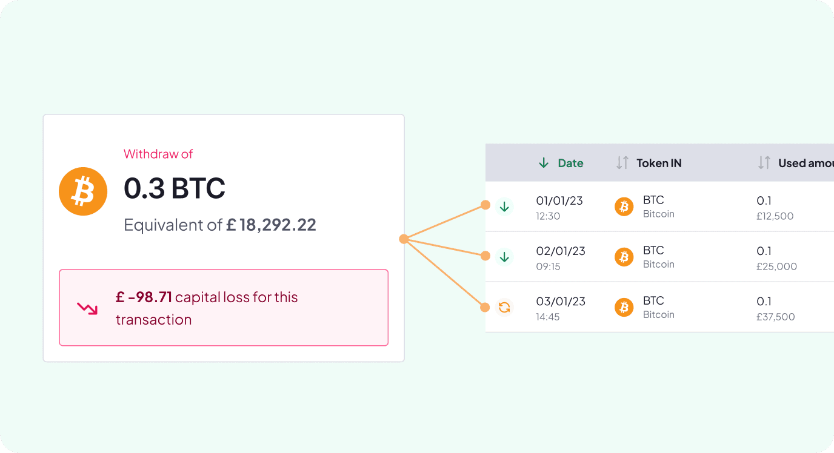Click the red downward trend icon
The width and height of the screenshot is (834, 453).
[x=87, y=308]
